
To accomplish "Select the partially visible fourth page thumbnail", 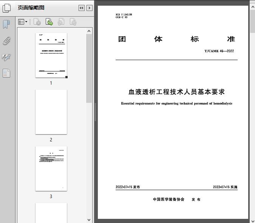I will coord(51,213).
